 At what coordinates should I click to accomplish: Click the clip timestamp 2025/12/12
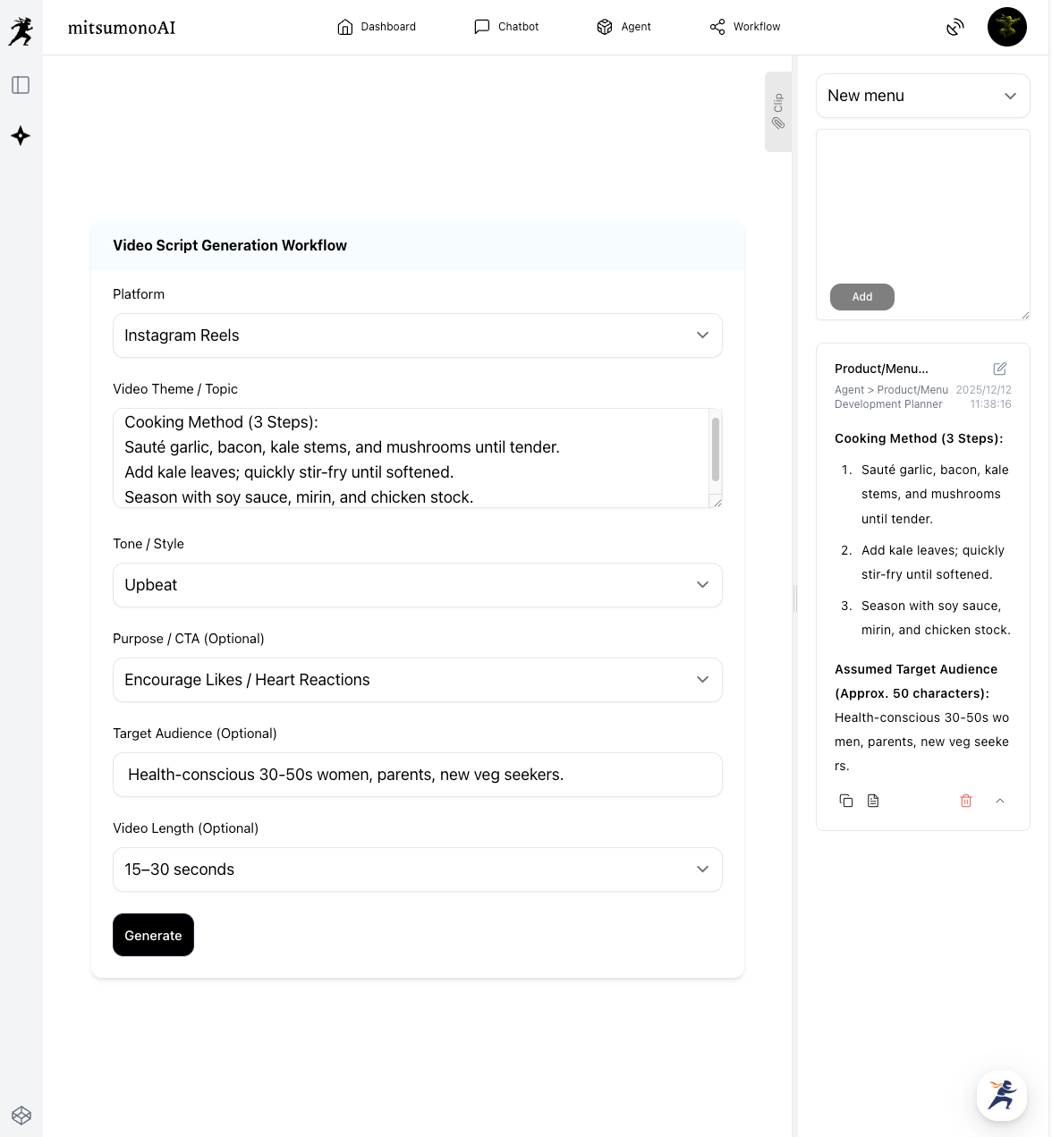983,390
